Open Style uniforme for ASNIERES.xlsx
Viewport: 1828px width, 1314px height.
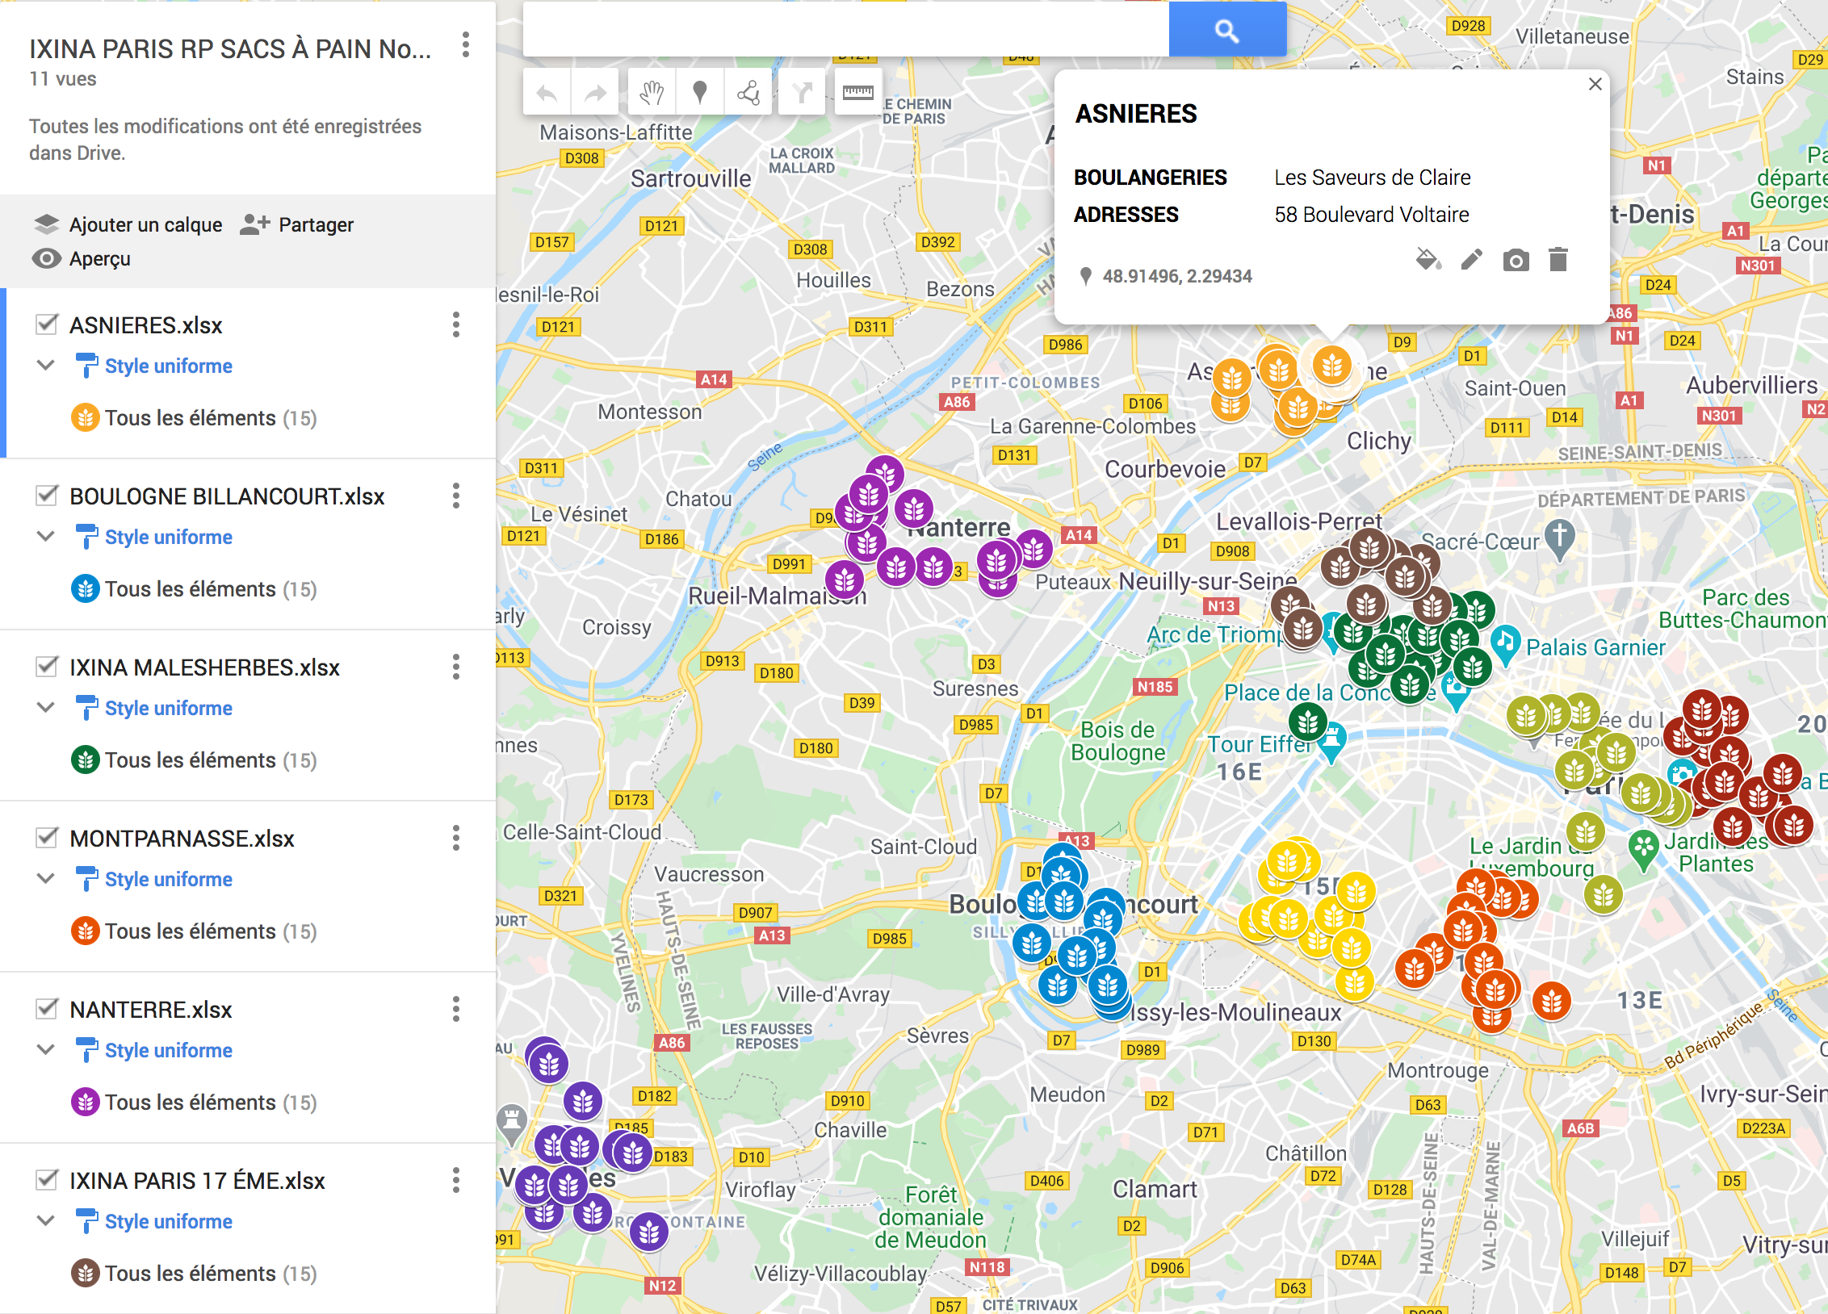coord(169,366)
